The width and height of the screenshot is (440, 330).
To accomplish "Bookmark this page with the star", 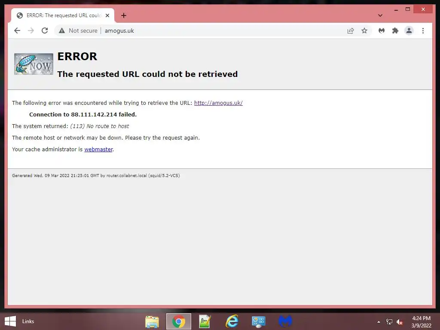I will (x=364, y=31).
